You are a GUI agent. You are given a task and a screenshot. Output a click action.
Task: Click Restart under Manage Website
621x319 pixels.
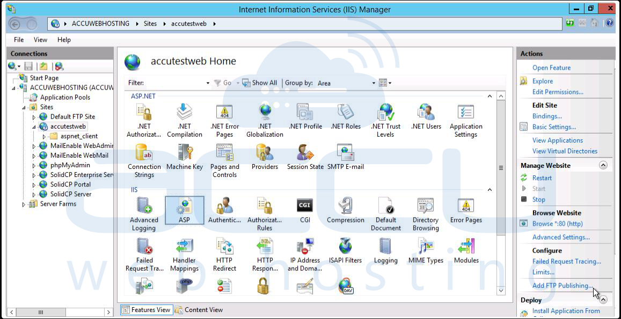point(542,178)
